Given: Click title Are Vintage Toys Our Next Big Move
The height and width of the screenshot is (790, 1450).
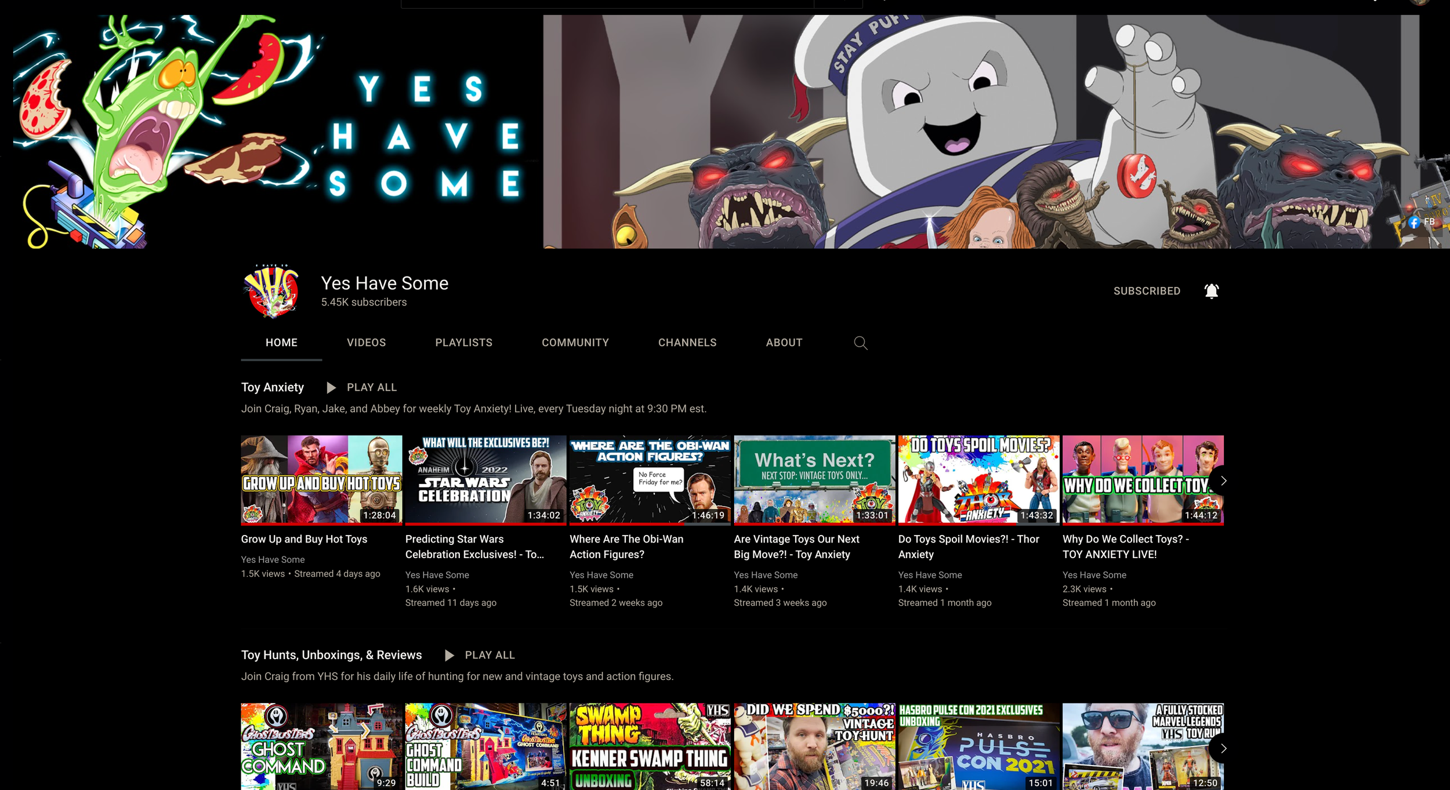Looking at the screenshot, I should point(796,547).
